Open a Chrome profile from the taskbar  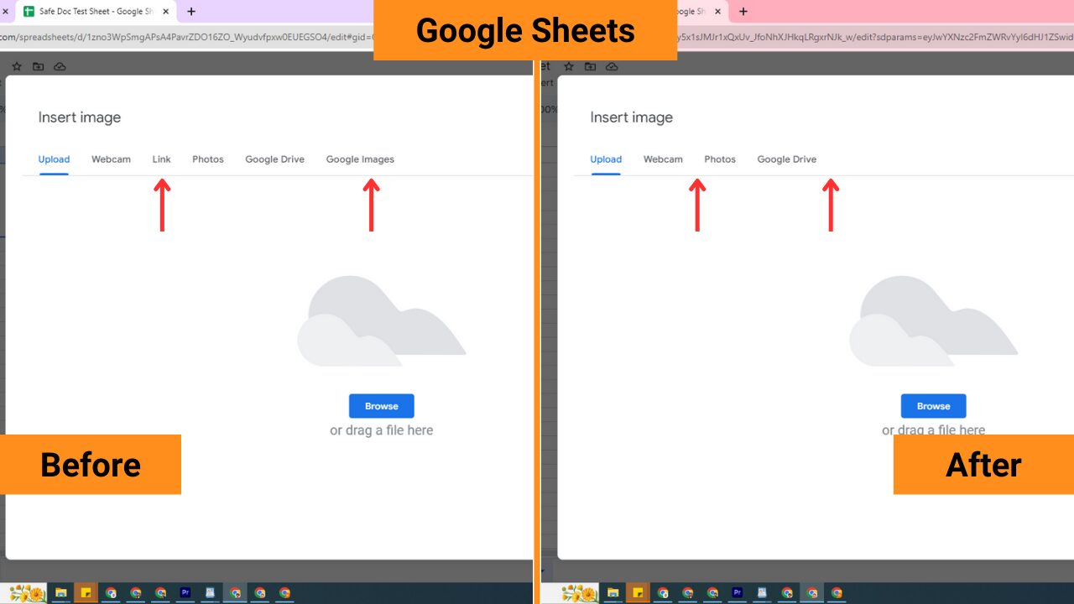[x=110, y=593]
